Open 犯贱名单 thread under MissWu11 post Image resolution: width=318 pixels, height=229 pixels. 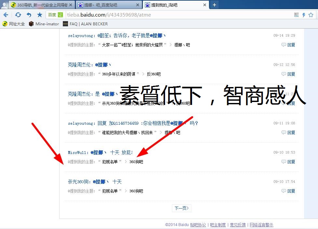(x=110, y=162)
